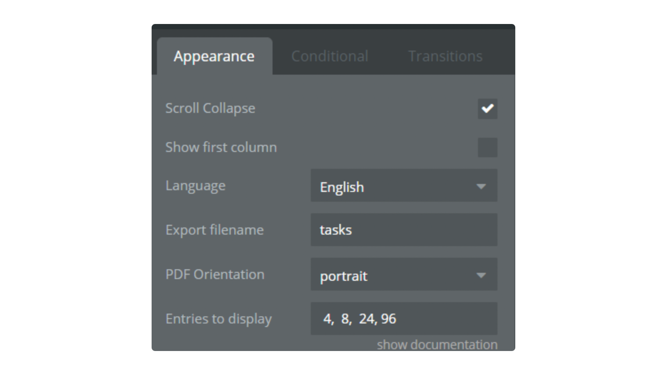The height and width of the screenshot is (367, 666).
Task: Click the dark title bar above the tabs
Action: [333, 28]
